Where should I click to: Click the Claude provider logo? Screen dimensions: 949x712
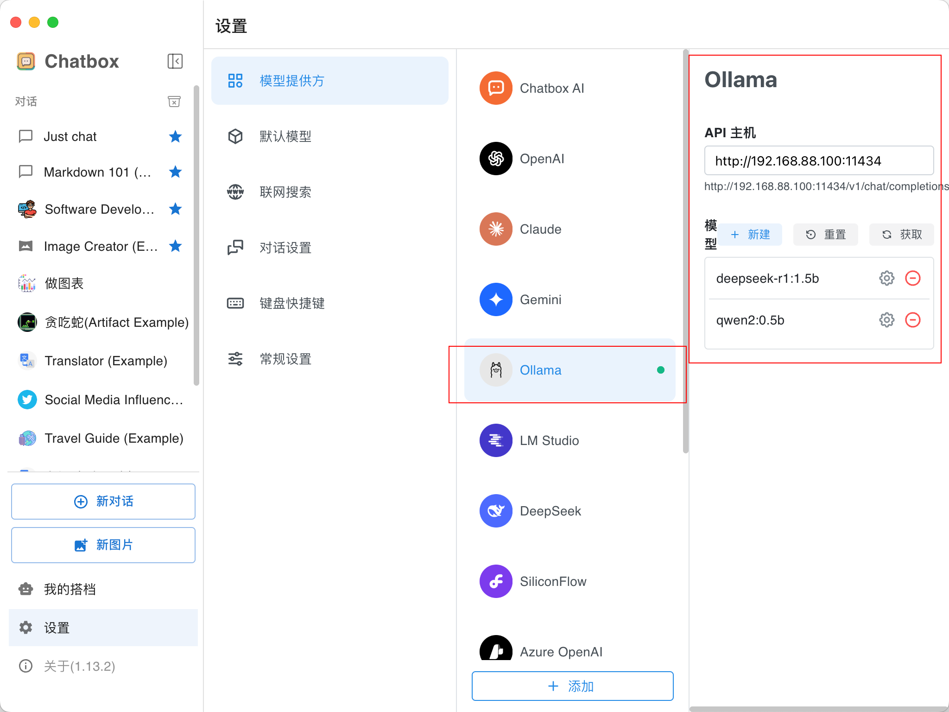click(496, 229)
